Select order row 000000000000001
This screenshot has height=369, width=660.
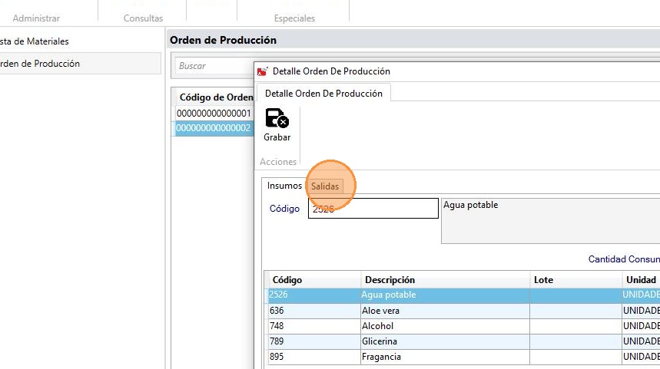214,114
